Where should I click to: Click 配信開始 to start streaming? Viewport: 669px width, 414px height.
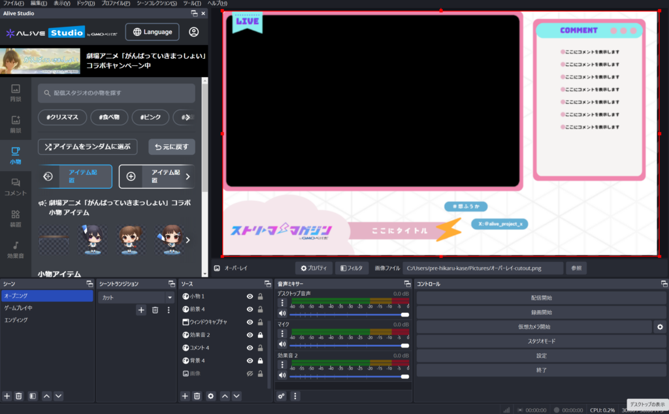541,298
